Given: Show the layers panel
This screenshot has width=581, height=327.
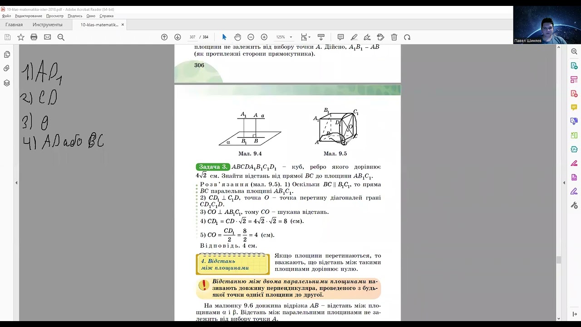Looking at the screenshot, I should click(7, 83).
